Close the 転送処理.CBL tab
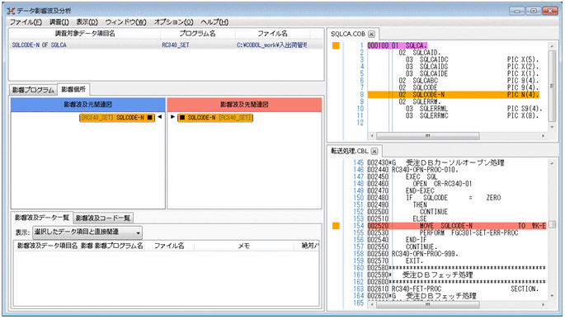This screenshot has width=565, height=319. (374, 151)
